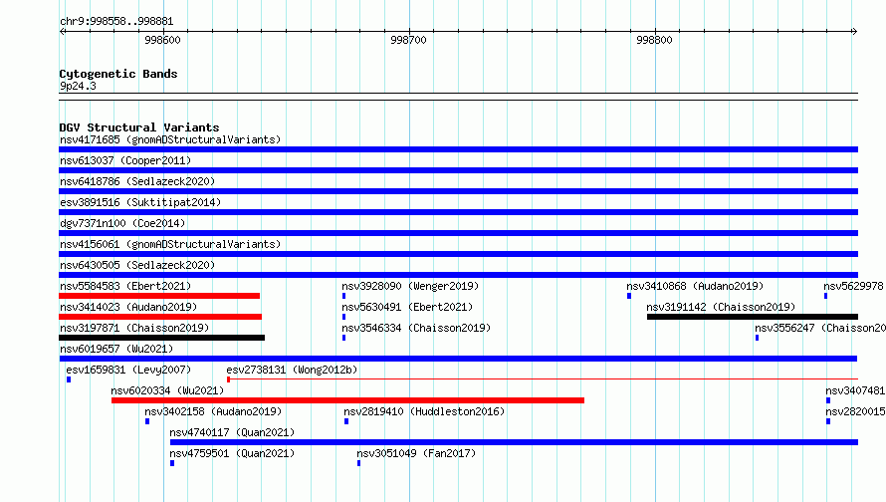
Task: Open the nsv3410868 (Audano2019) label
Action: point(695,286)
